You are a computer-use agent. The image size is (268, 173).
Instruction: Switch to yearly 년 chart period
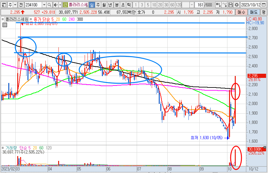point(110,5)
